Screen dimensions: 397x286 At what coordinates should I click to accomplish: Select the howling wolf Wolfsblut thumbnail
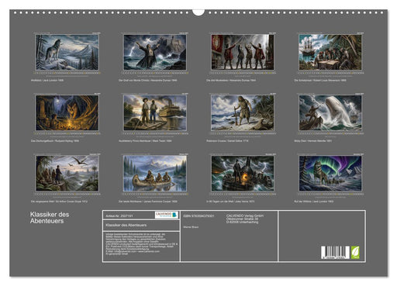[x=67, y=53]
